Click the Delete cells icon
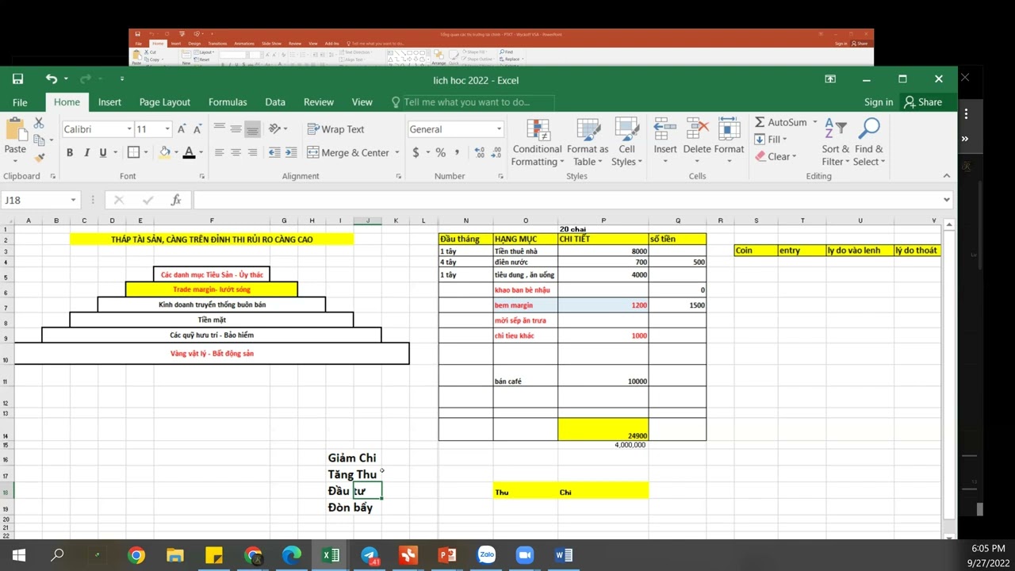Screen dimensions: 1015x571 point(696,129)
